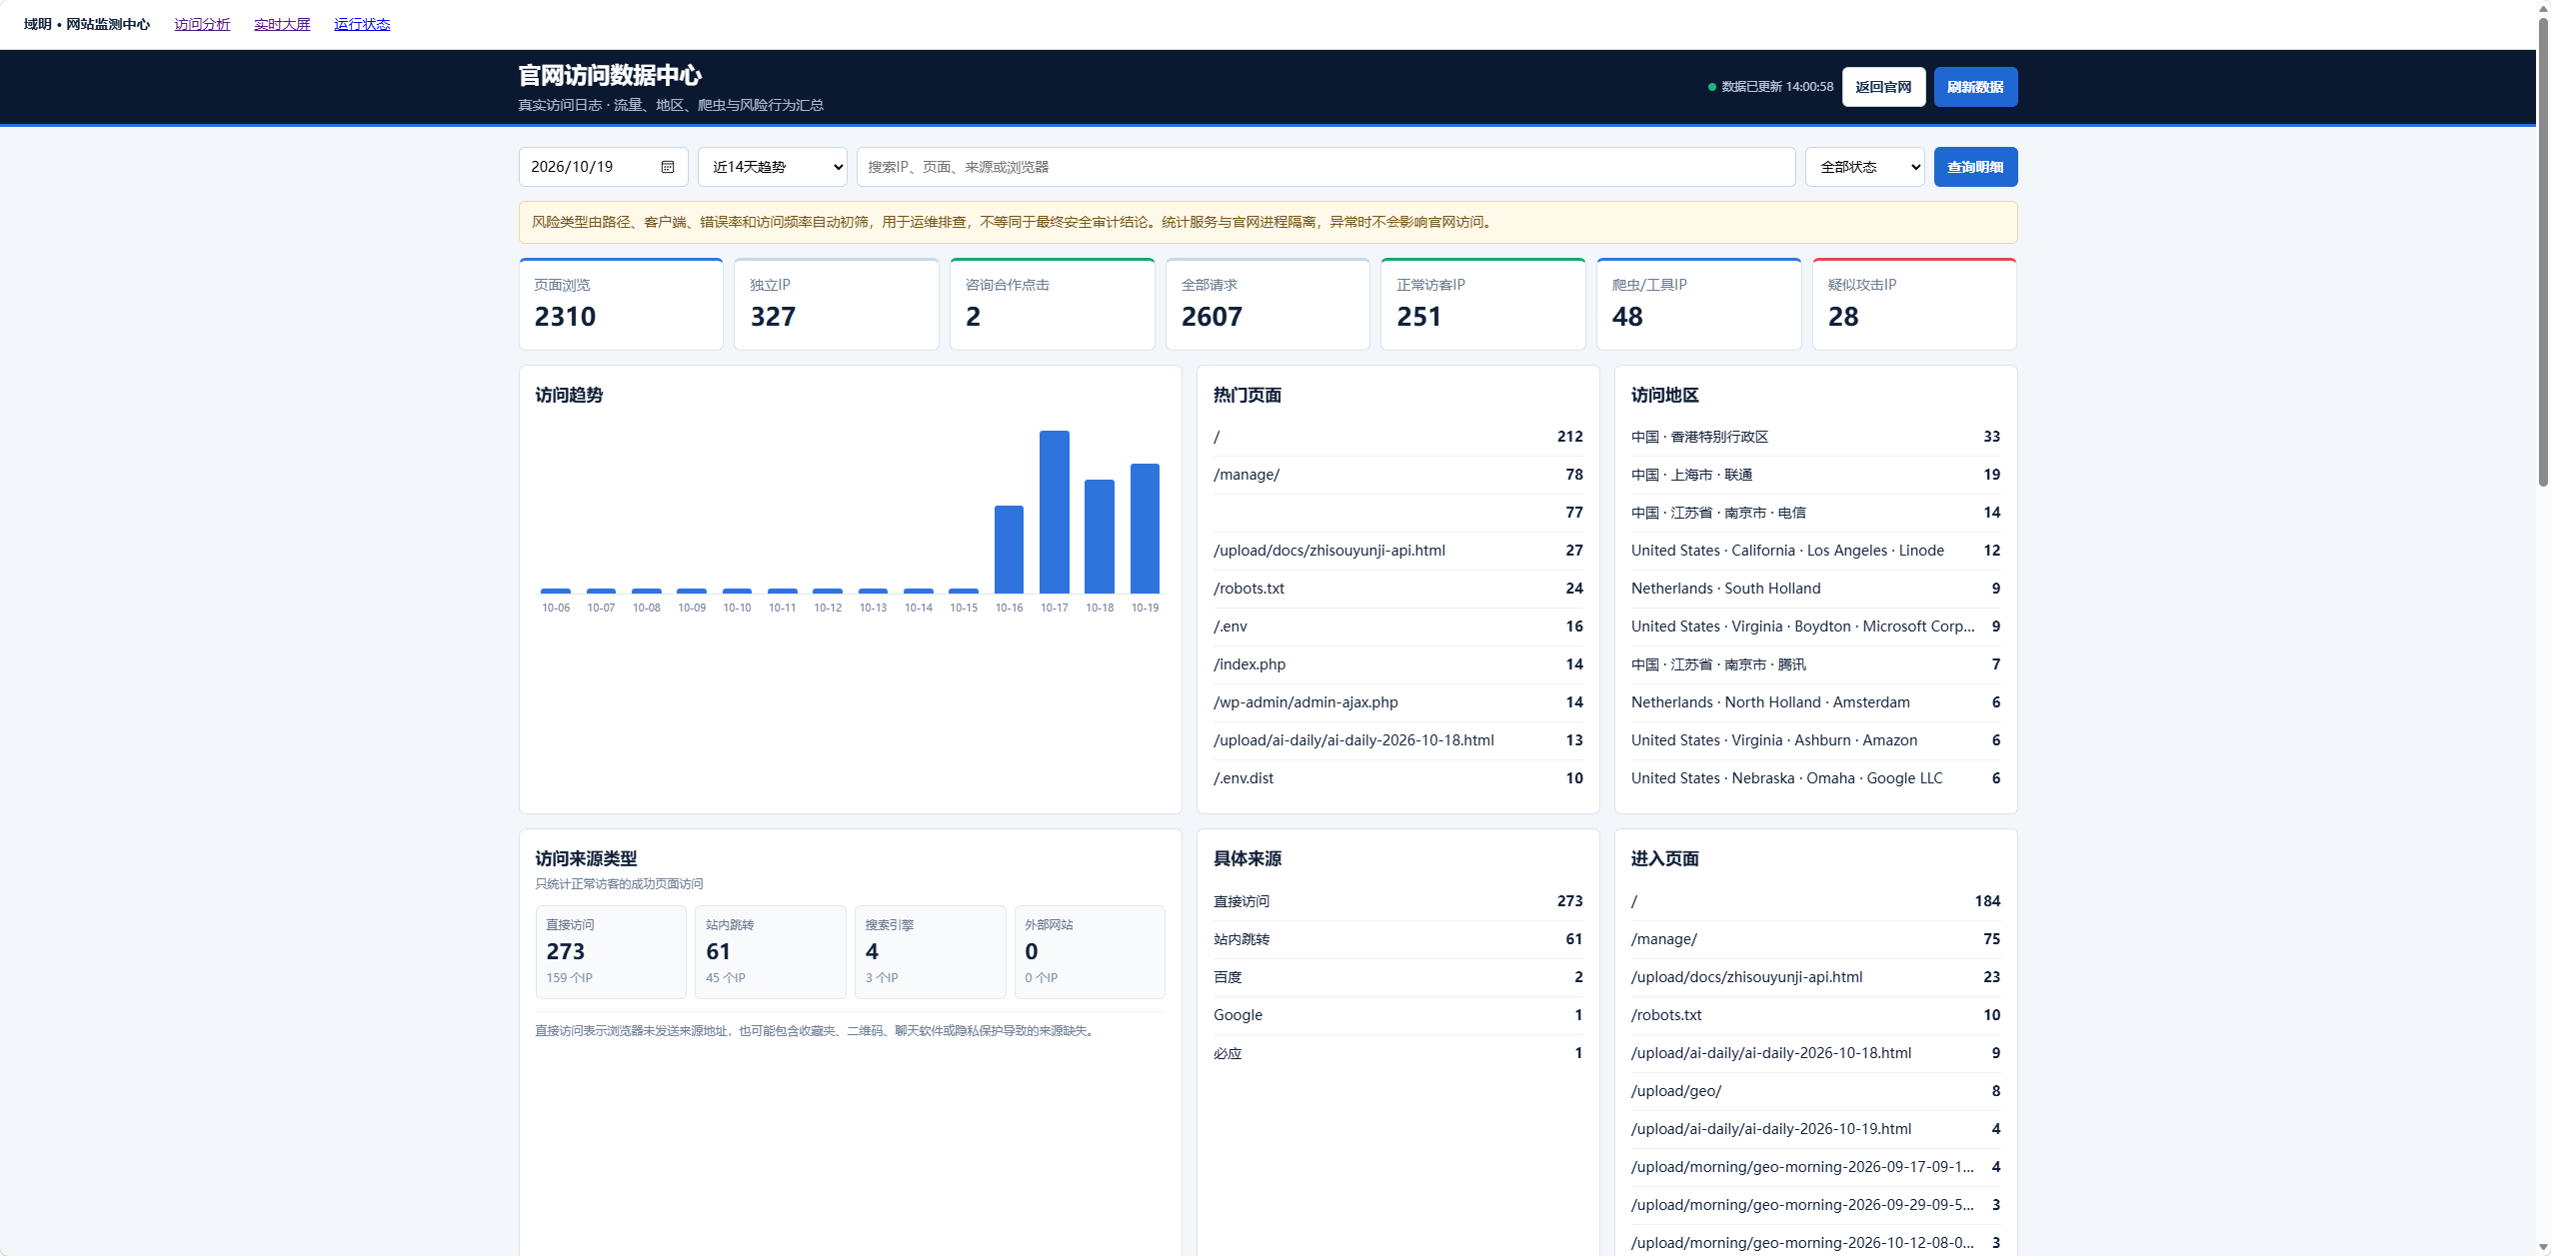Click the 百度 row in 具体来源
2551x1256 pixels.
pos(1397,977)
